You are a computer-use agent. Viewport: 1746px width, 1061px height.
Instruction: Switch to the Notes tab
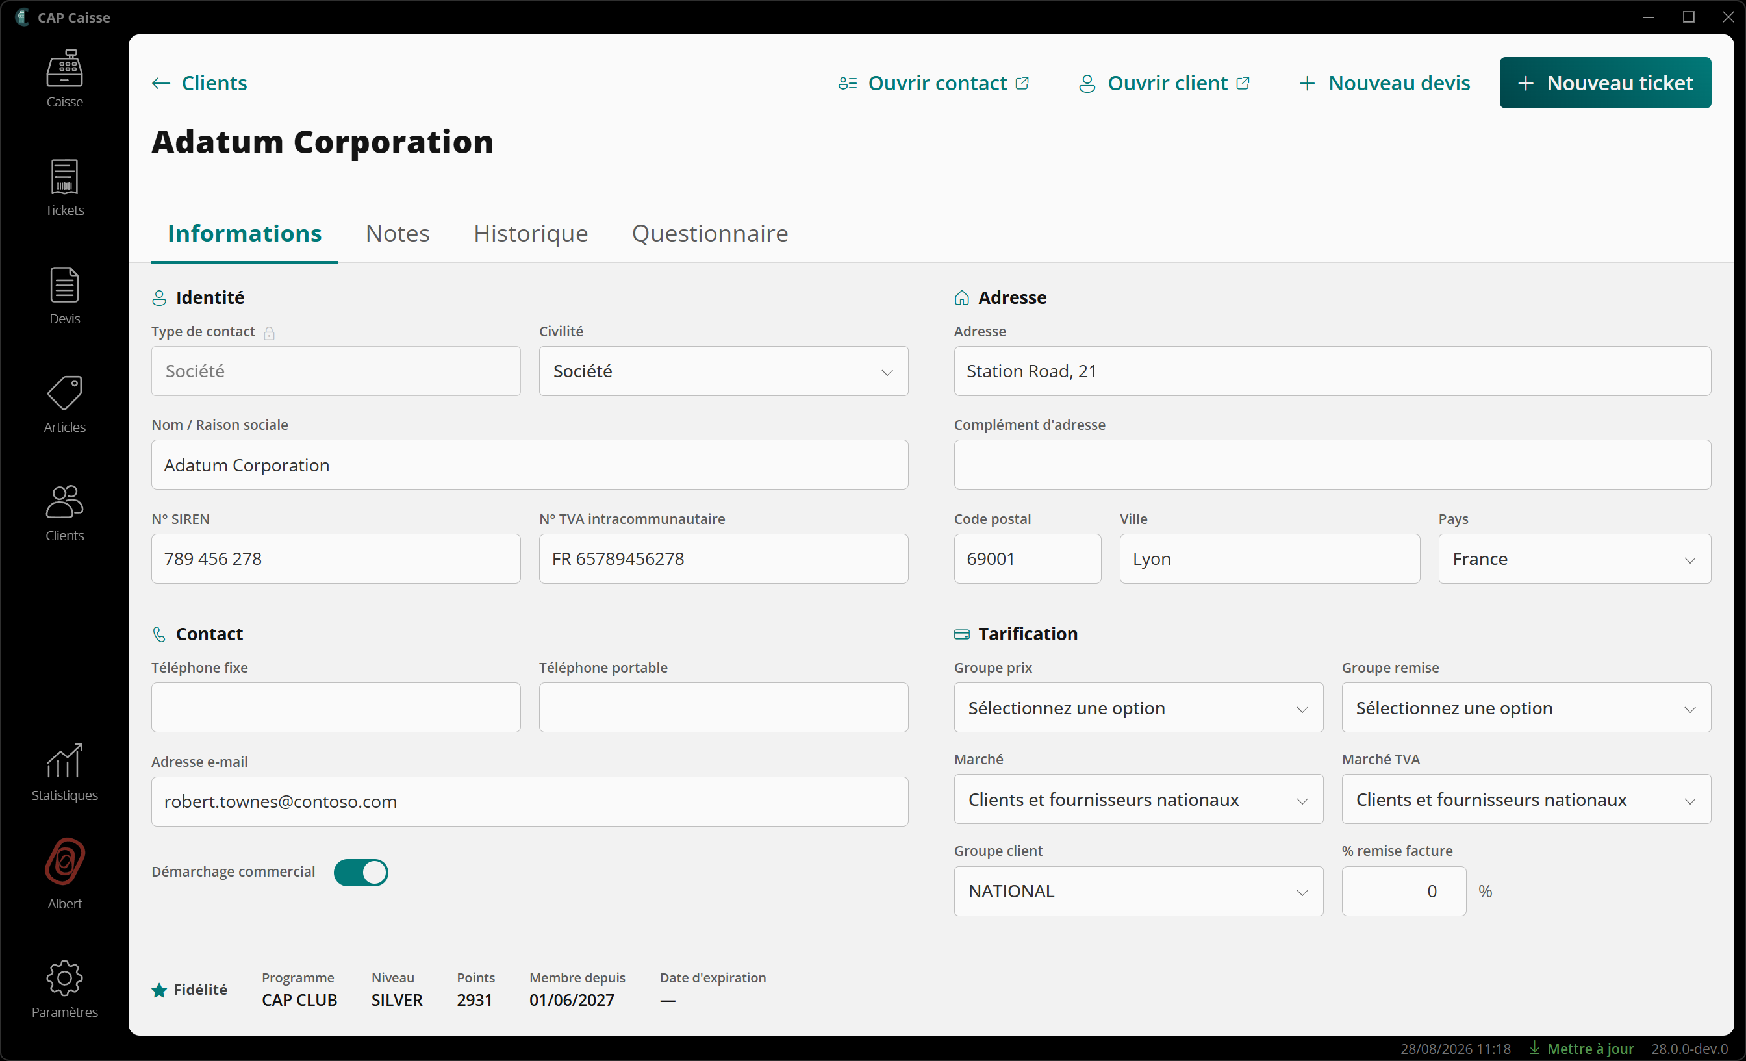[x=398, y=233]
